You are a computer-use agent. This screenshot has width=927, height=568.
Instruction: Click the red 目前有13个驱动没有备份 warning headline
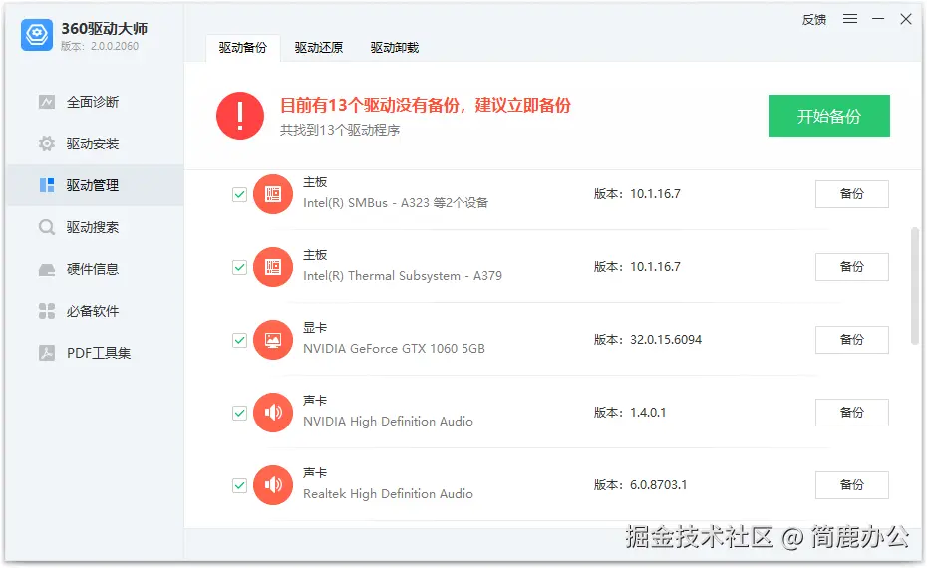pyautogui.click(x=426, y=106)
